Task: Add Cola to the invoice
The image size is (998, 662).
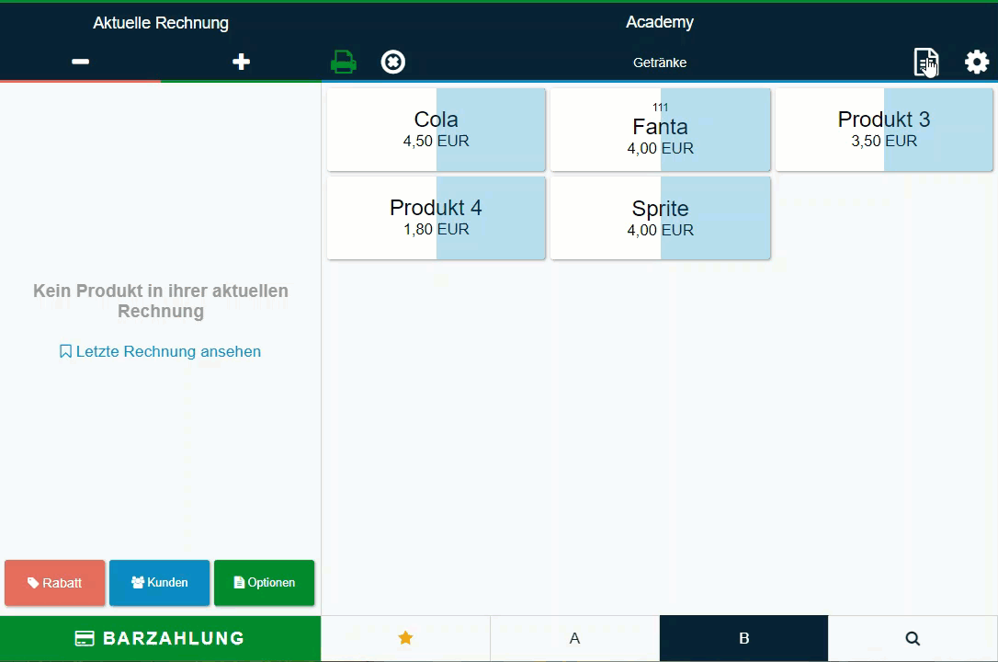Action: pyautogui.click(x=436, y=130)
